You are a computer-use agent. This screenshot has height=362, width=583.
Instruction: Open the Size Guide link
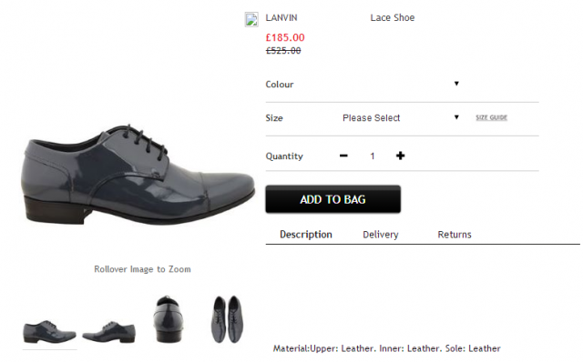[x=492, y=117]
